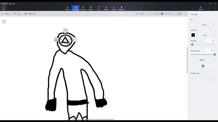Click the Sticker opacity slider handle
This screenshot has width=218, height=122.
[x=215, y=55]
